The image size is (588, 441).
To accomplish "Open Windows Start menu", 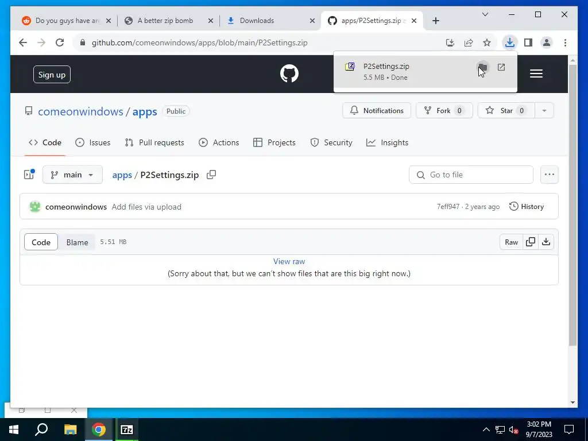I will click(14, 430).
